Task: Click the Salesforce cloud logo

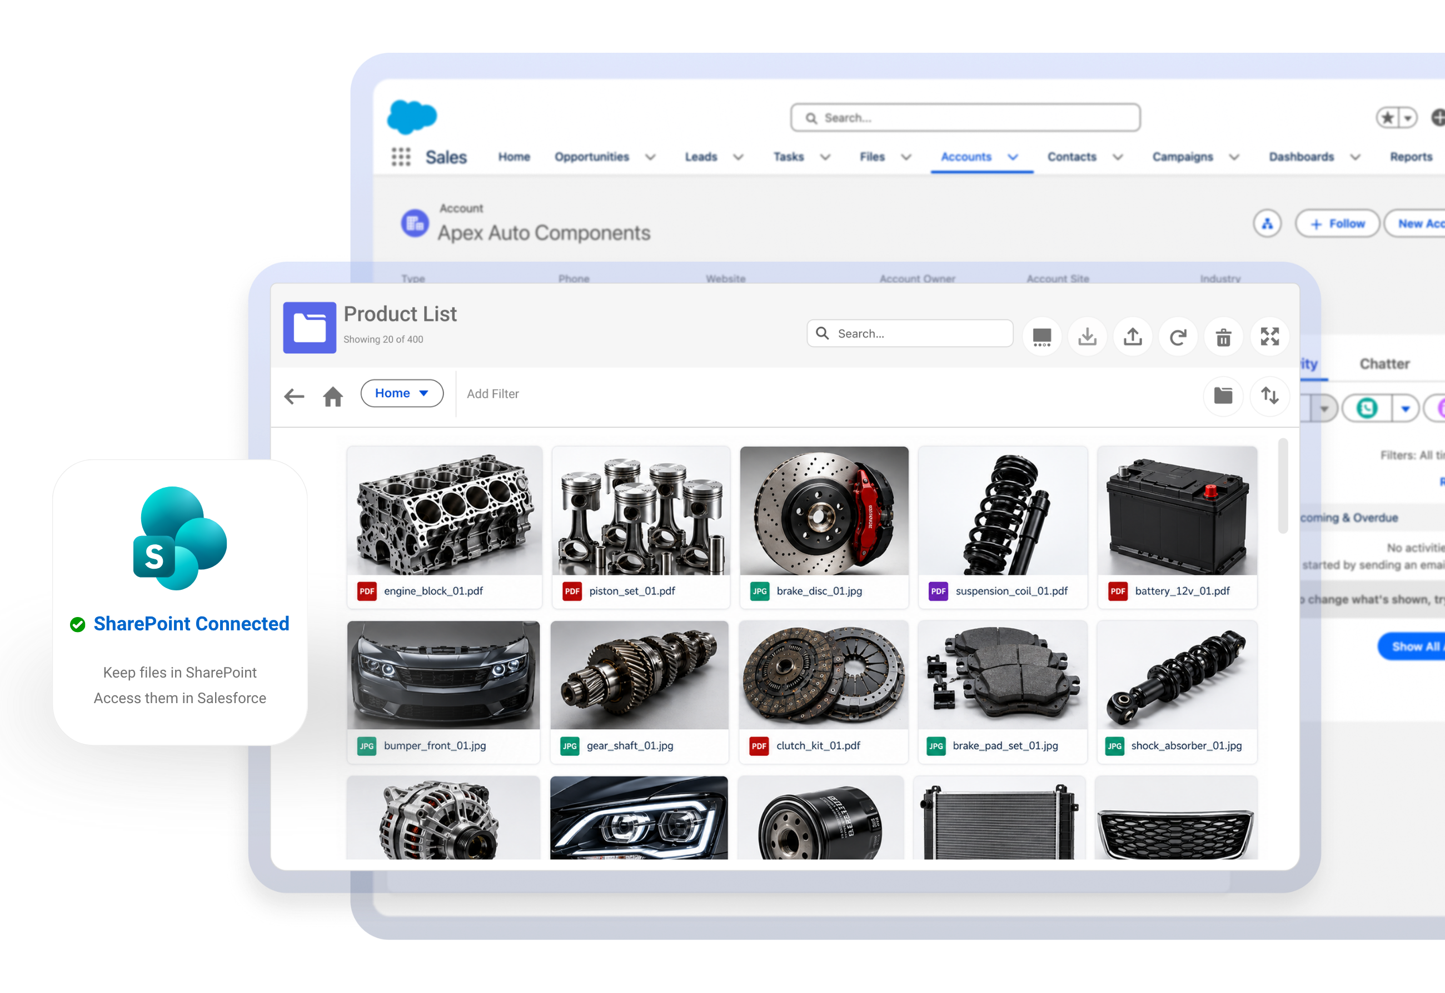Action: 412,116
